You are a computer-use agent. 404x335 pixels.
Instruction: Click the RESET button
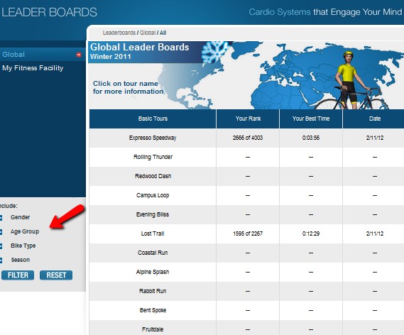click(56, 275)
